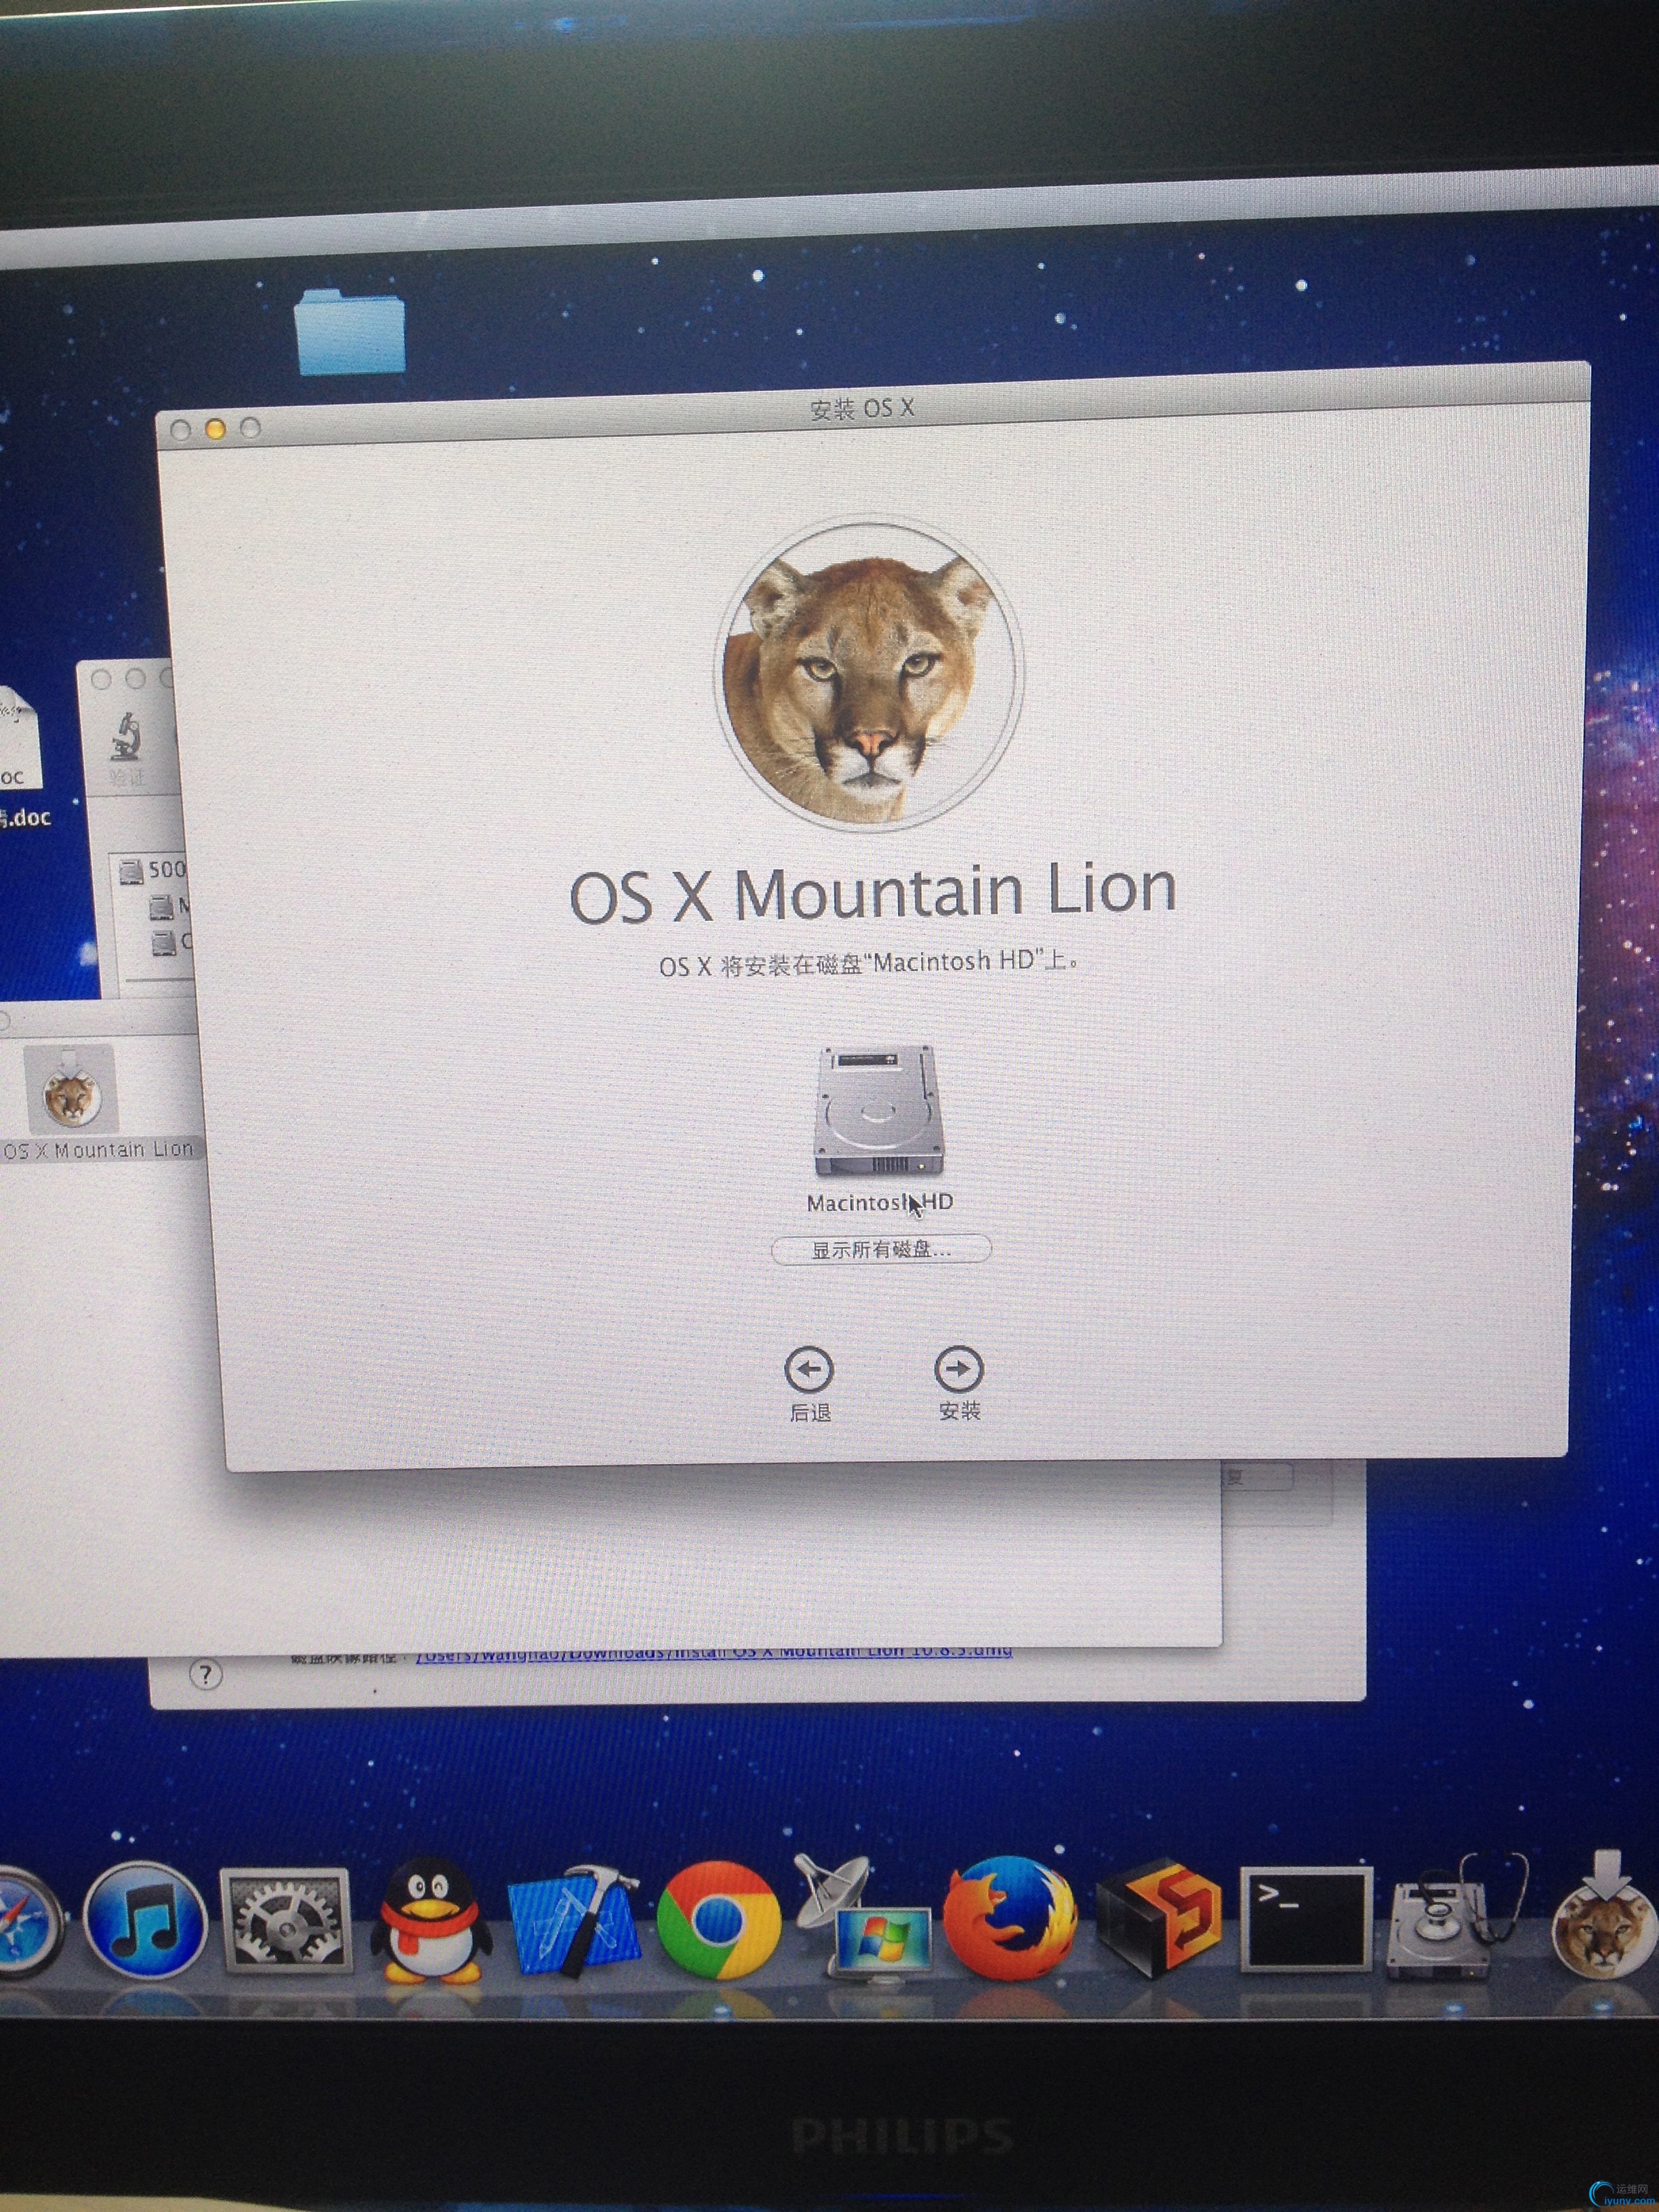Select the Macintosh HD disk icon
Screen dimensions: 1659x2212
879,1112
